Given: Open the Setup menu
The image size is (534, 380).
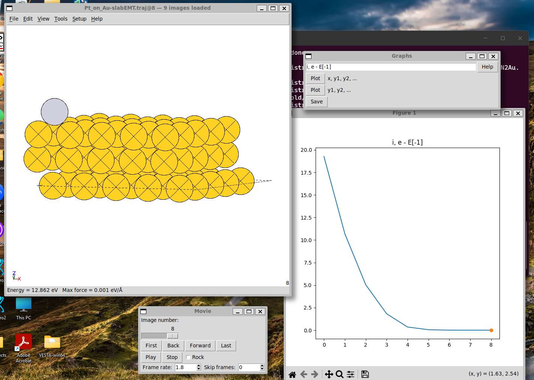Looking at the screenshot, I should point(79,19).
